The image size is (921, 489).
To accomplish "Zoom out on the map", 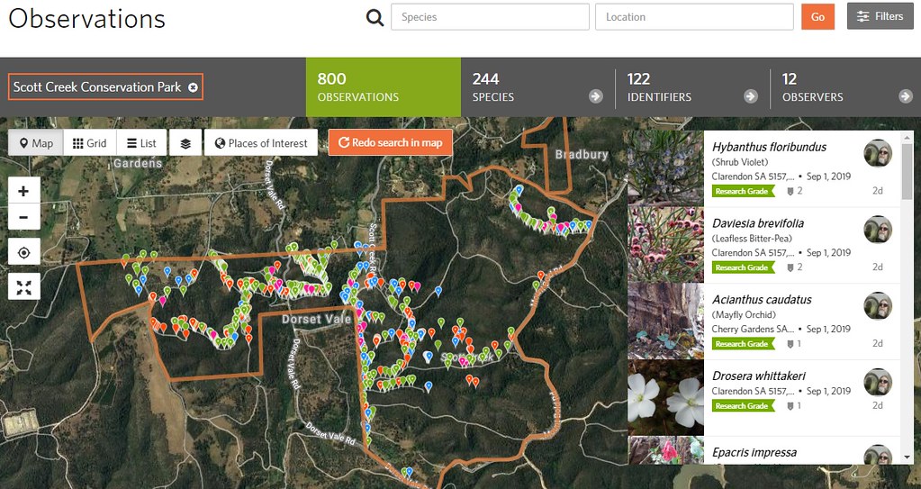I will coord(23,217).
